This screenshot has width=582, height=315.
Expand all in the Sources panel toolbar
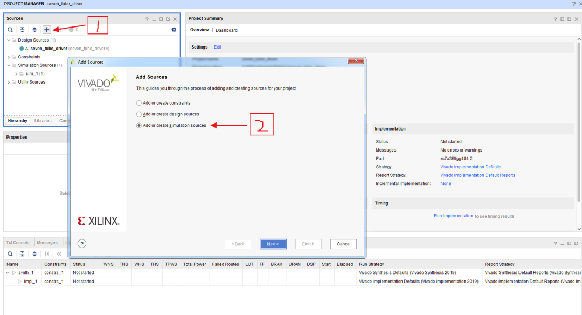(x=34, y=30)
